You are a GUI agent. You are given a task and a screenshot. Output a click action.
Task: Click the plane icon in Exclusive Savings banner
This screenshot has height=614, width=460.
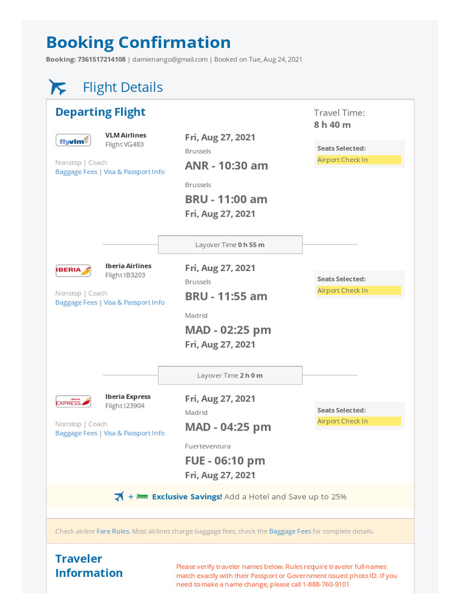(119, 496)
